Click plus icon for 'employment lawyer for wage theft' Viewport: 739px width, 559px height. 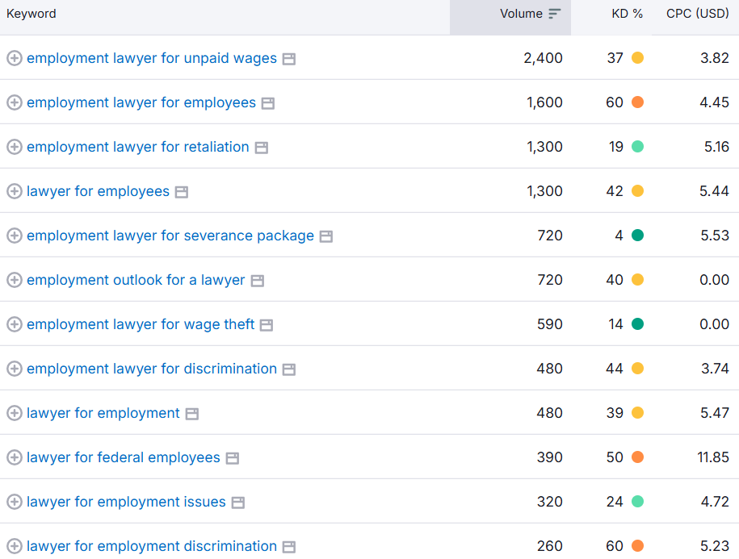[14, 324]
